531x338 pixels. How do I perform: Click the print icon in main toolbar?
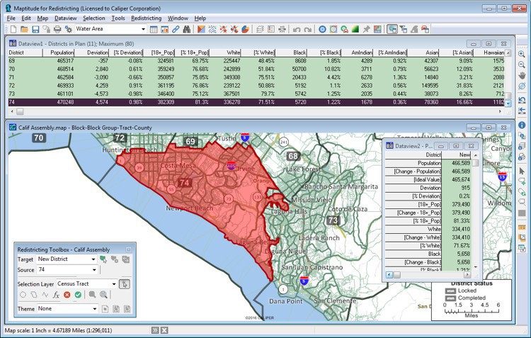point(57,29)
